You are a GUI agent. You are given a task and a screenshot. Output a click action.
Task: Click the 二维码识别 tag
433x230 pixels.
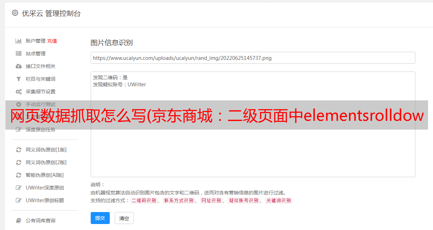pyautogui.click(x=144, y=200)
